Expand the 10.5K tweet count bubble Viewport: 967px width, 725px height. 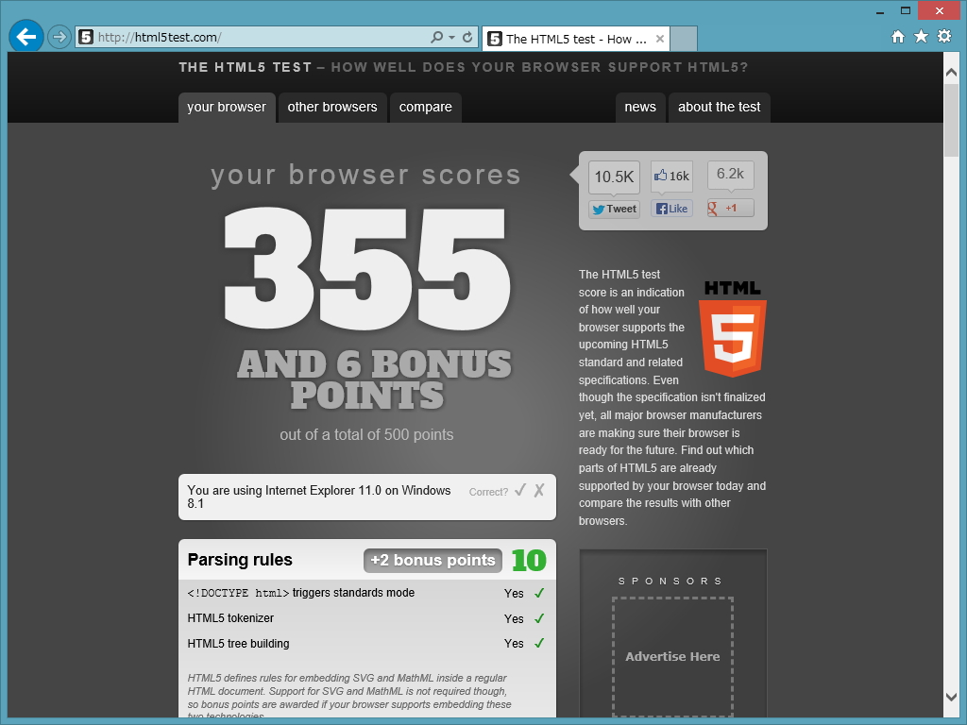point(614,176)
